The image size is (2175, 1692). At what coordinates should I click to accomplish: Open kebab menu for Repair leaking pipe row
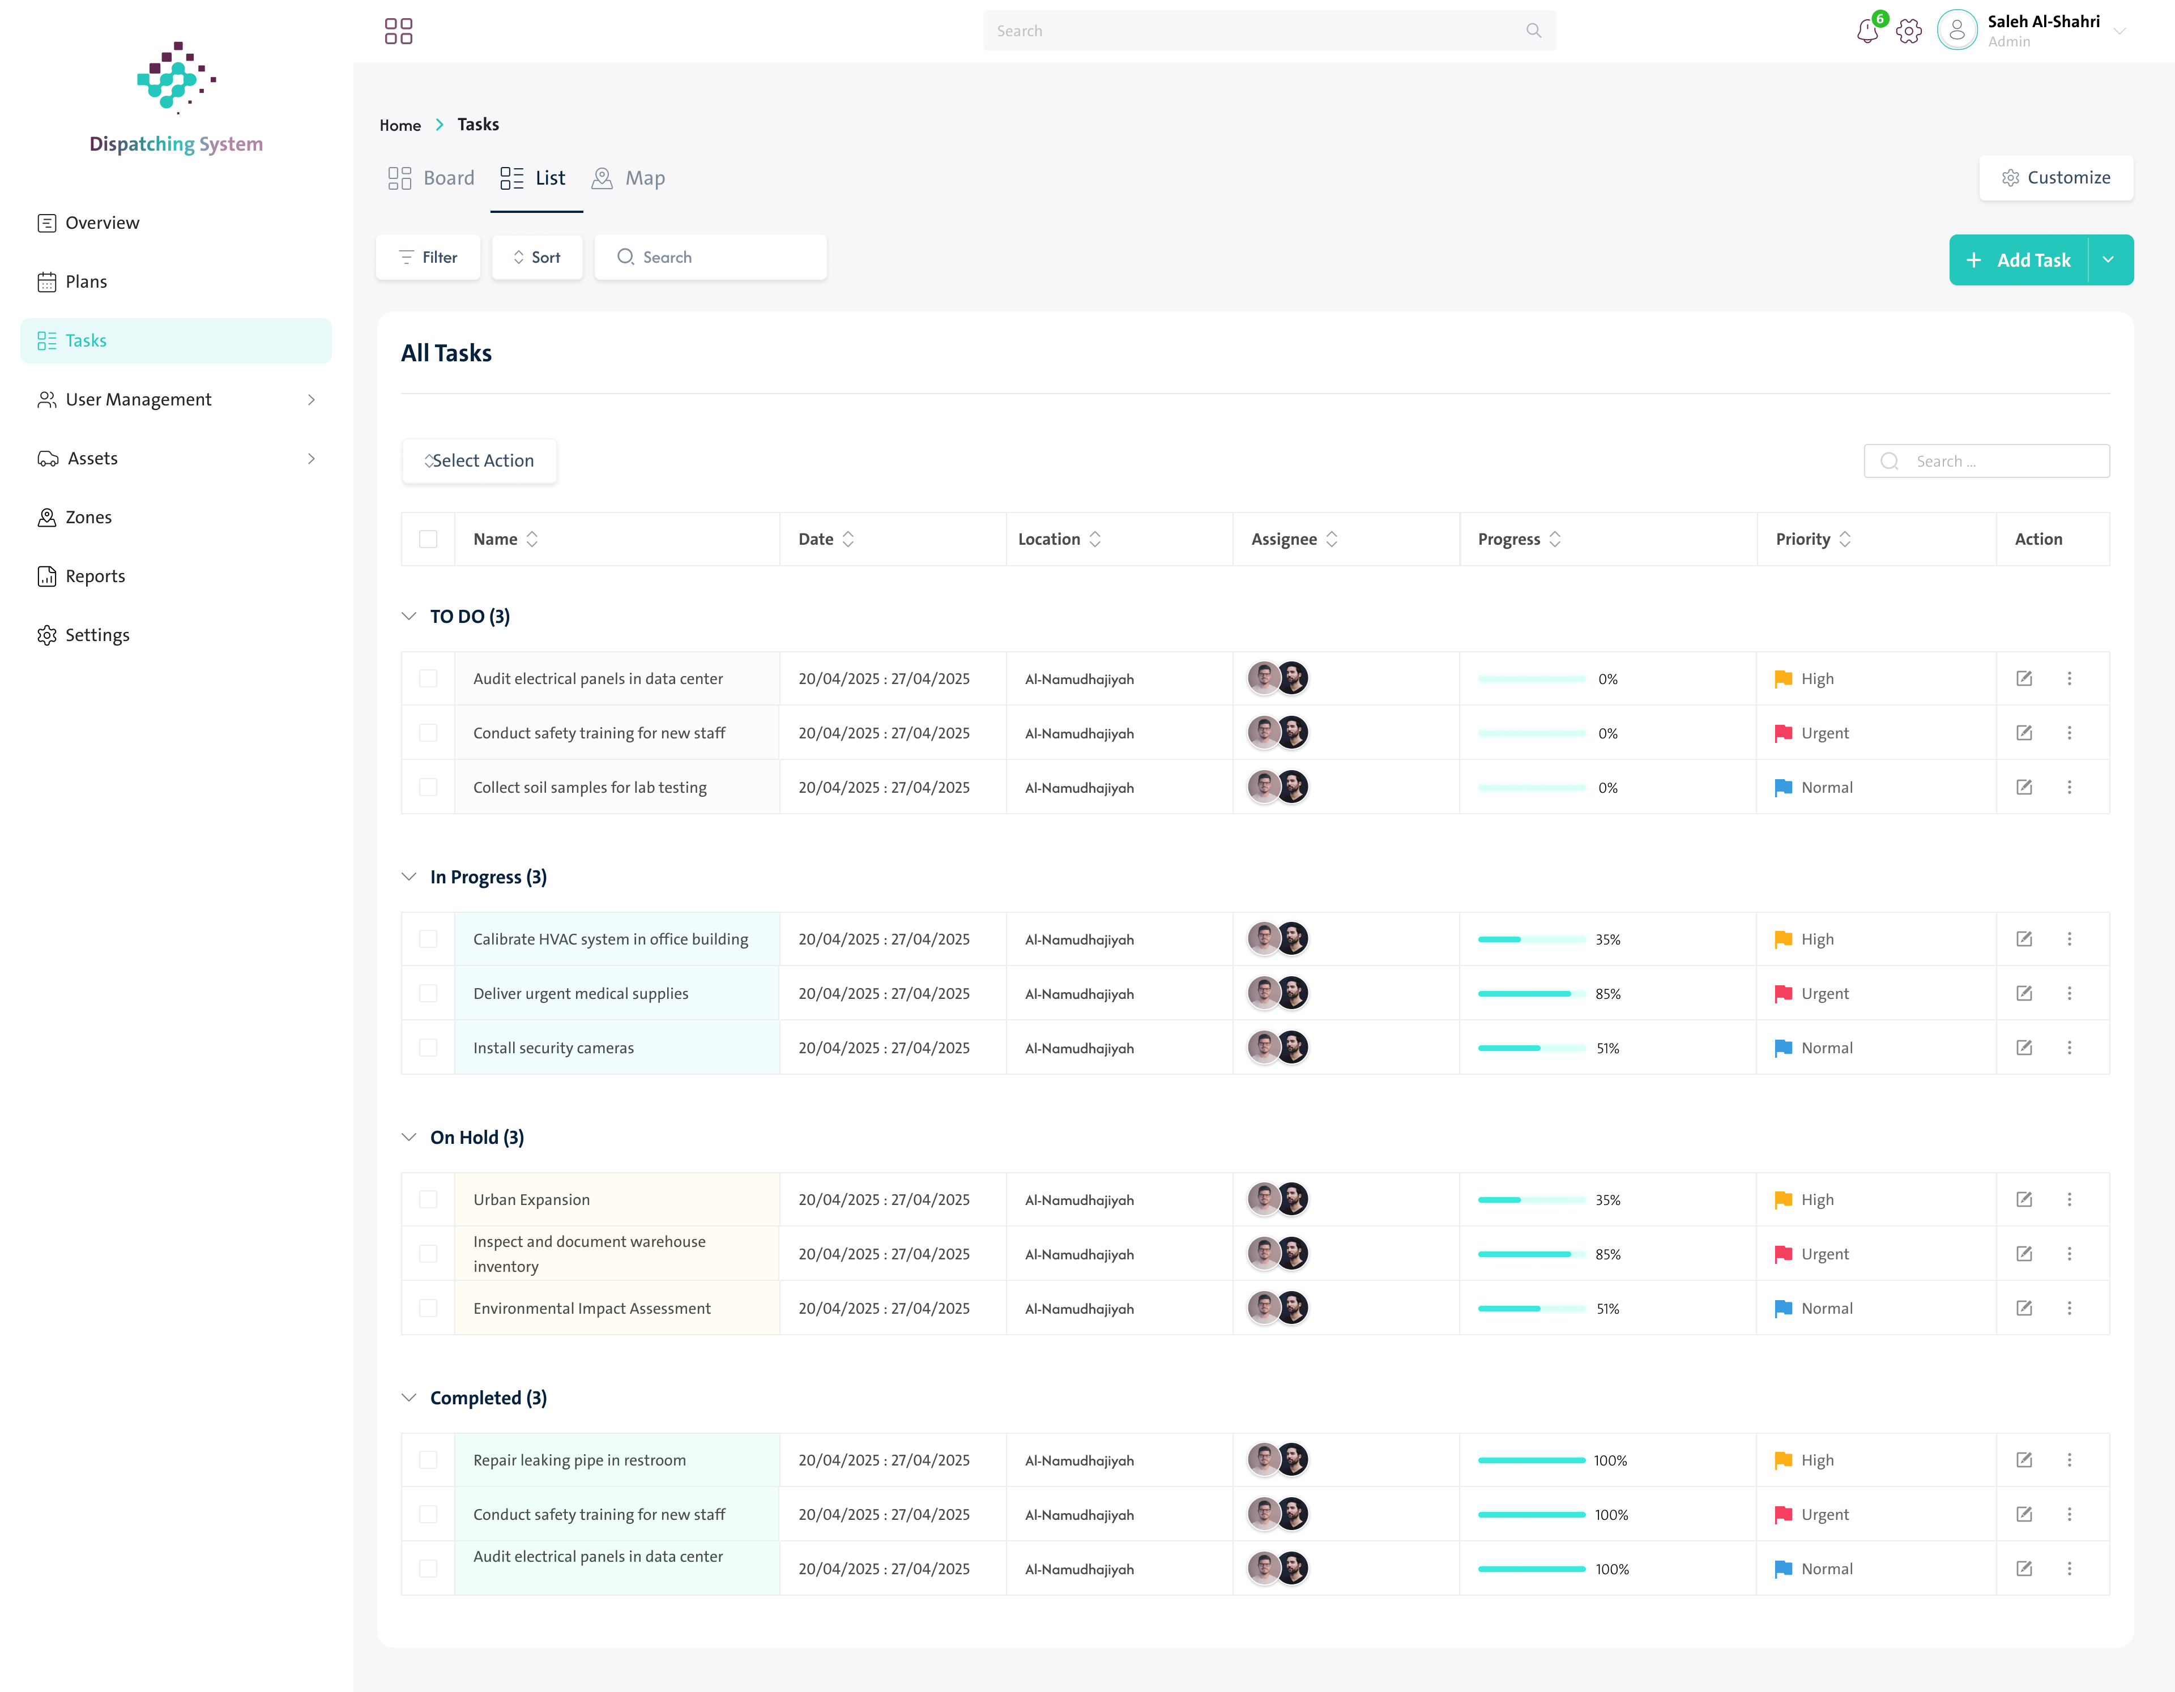tap(2070, 1460)
